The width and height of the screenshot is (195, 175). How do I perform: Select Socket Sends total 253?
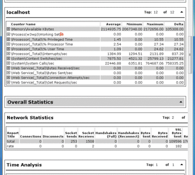pyautogui.click(x=74, y=141)
